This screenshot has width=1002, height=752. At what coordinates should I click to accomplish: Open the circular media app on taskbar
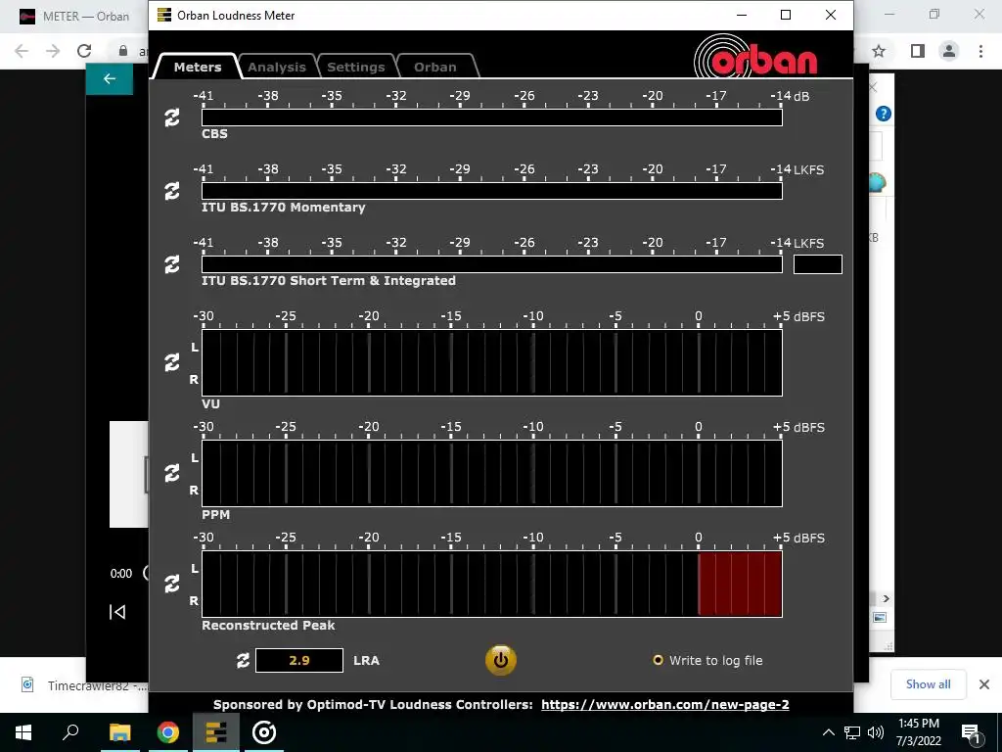pyautogui.click(x=264, y=732)
